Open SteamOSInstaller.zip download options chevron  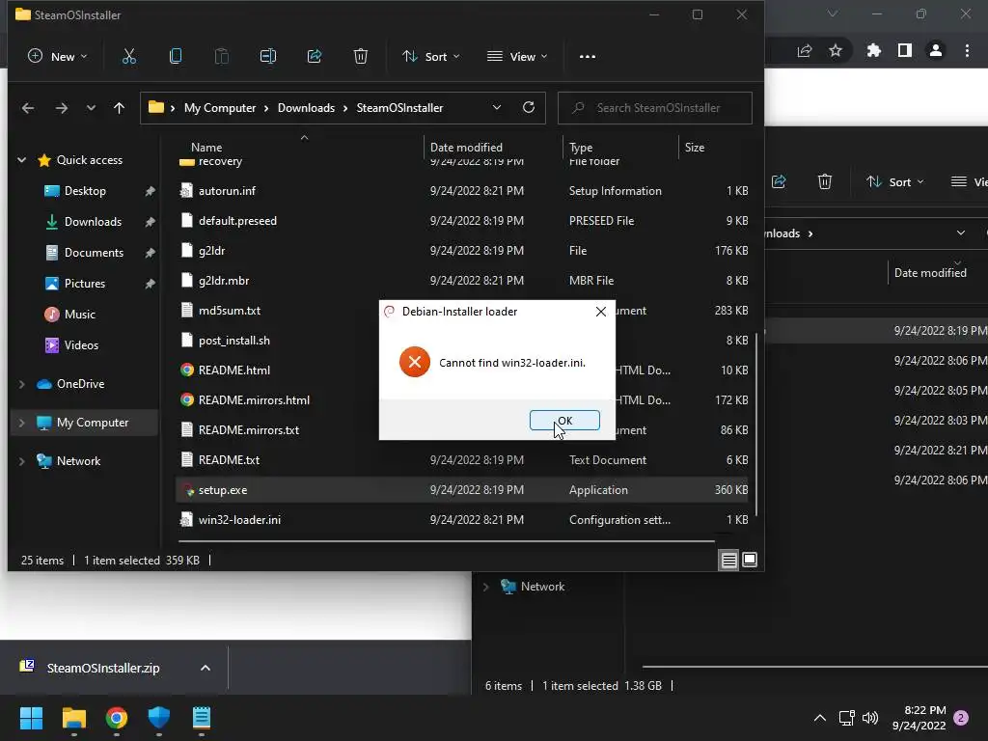click(206, 668)
